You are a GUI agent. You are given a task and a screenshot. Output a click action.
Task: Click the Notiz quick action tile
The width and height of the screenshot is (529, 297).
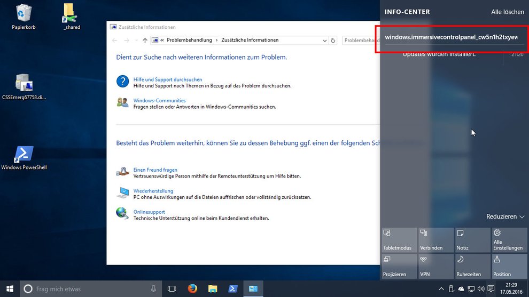tap(473, 240)
